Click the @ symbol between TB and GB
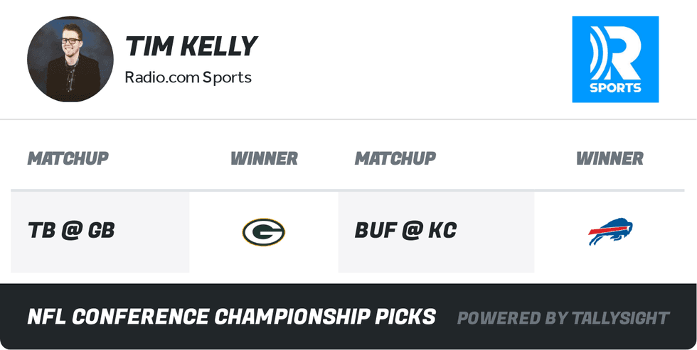Image resolution: width=697 pixels, height=350 pixels. pos(71,230)
